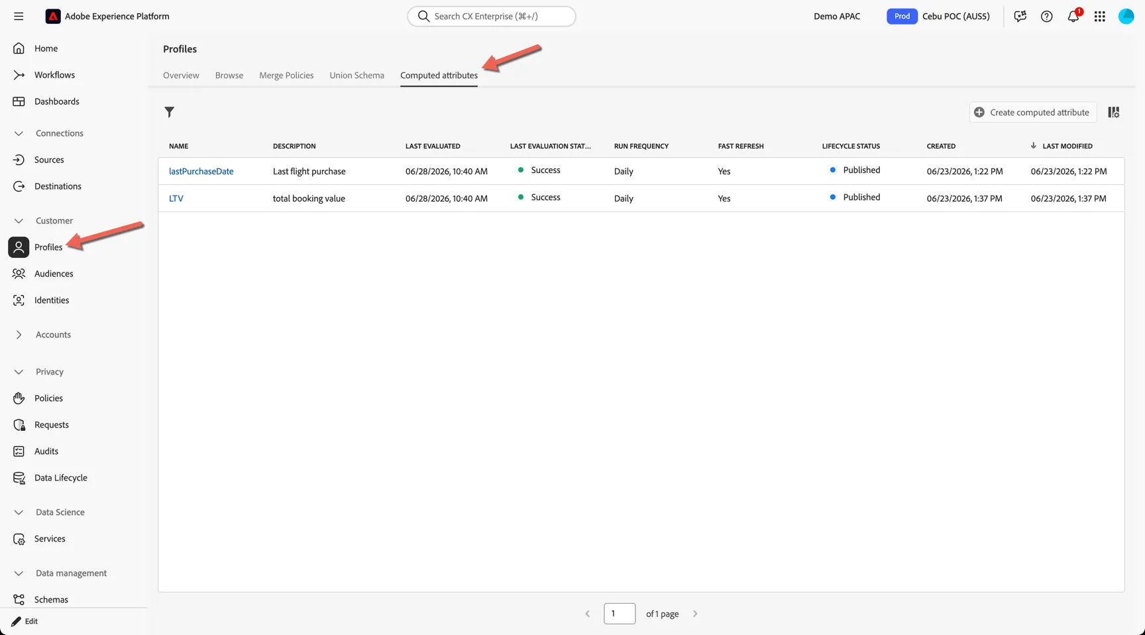
Task: Open Sources in the sidebar
Action: (x=49, y=160)
